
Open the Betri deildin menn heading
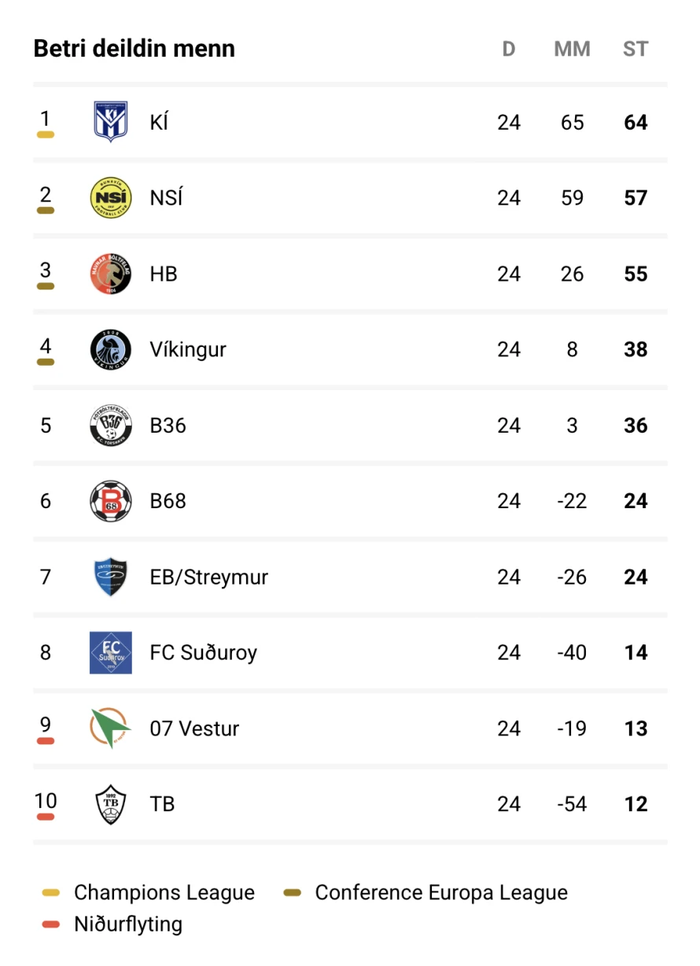click(134, 49)
